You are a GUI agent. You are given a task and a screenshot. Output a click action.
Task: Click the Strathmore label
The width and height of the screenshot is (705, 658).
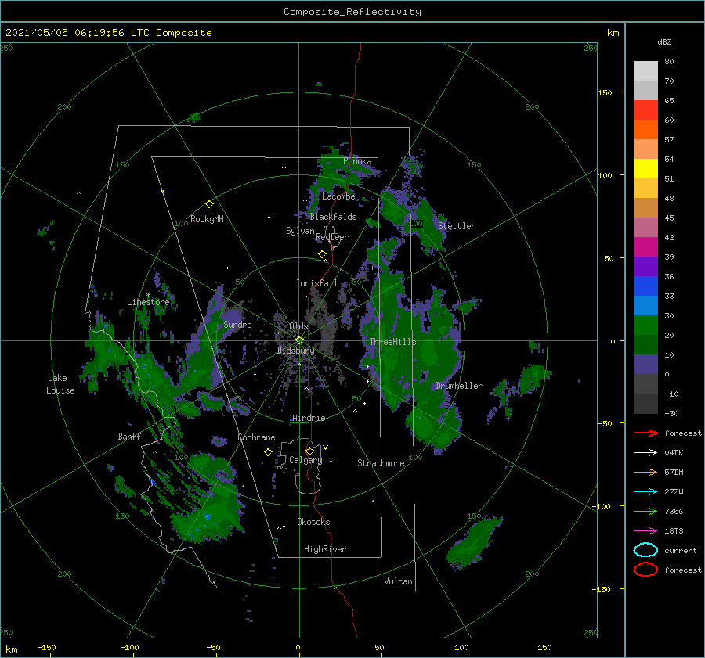(381, 463)
